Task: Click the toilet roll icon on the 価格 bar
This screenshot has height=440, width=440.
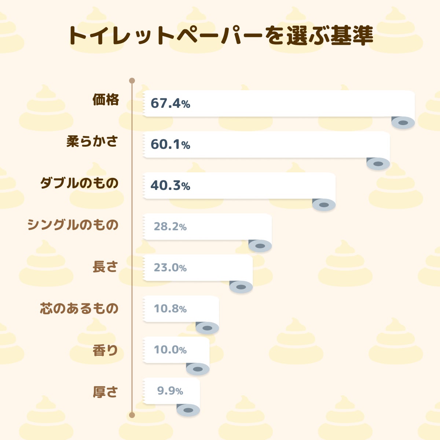Action: coord(403,122)
